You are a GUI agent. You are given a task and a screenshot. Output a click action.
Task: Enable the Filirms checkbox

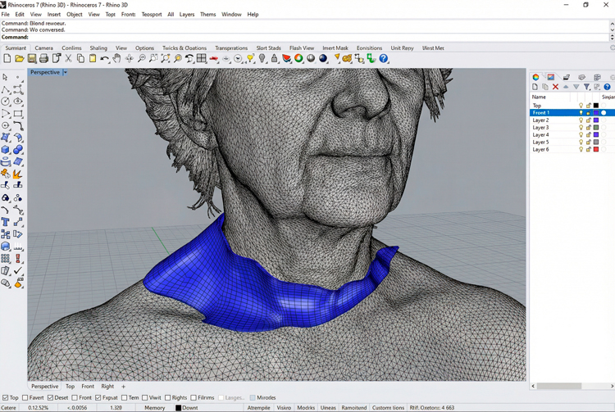194,397
